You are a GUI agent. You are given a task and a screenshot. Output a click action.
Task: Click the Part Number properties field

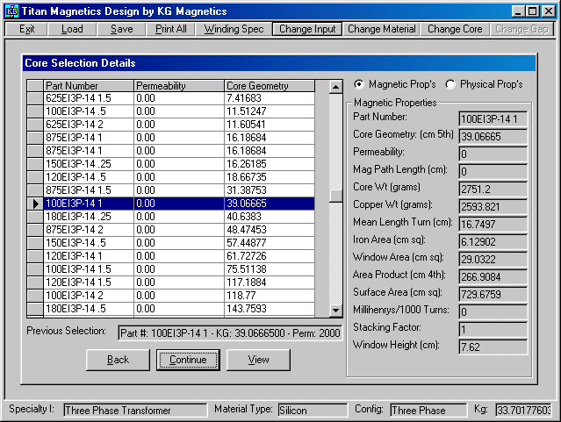coord(493,119)
